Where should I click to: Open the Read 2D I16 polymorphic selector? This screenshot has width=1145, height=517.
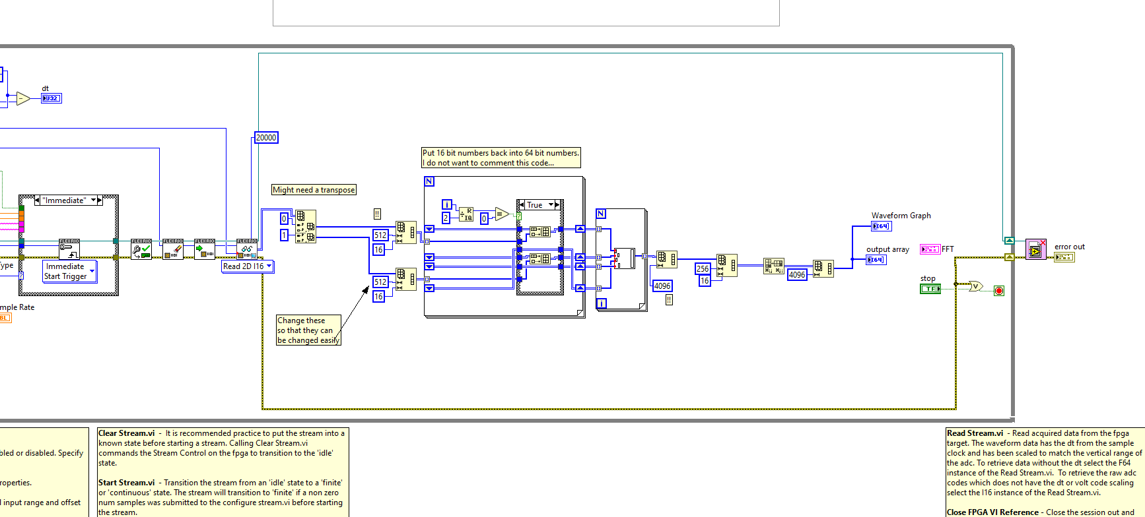pyautogui.click(x=269, y=266)
